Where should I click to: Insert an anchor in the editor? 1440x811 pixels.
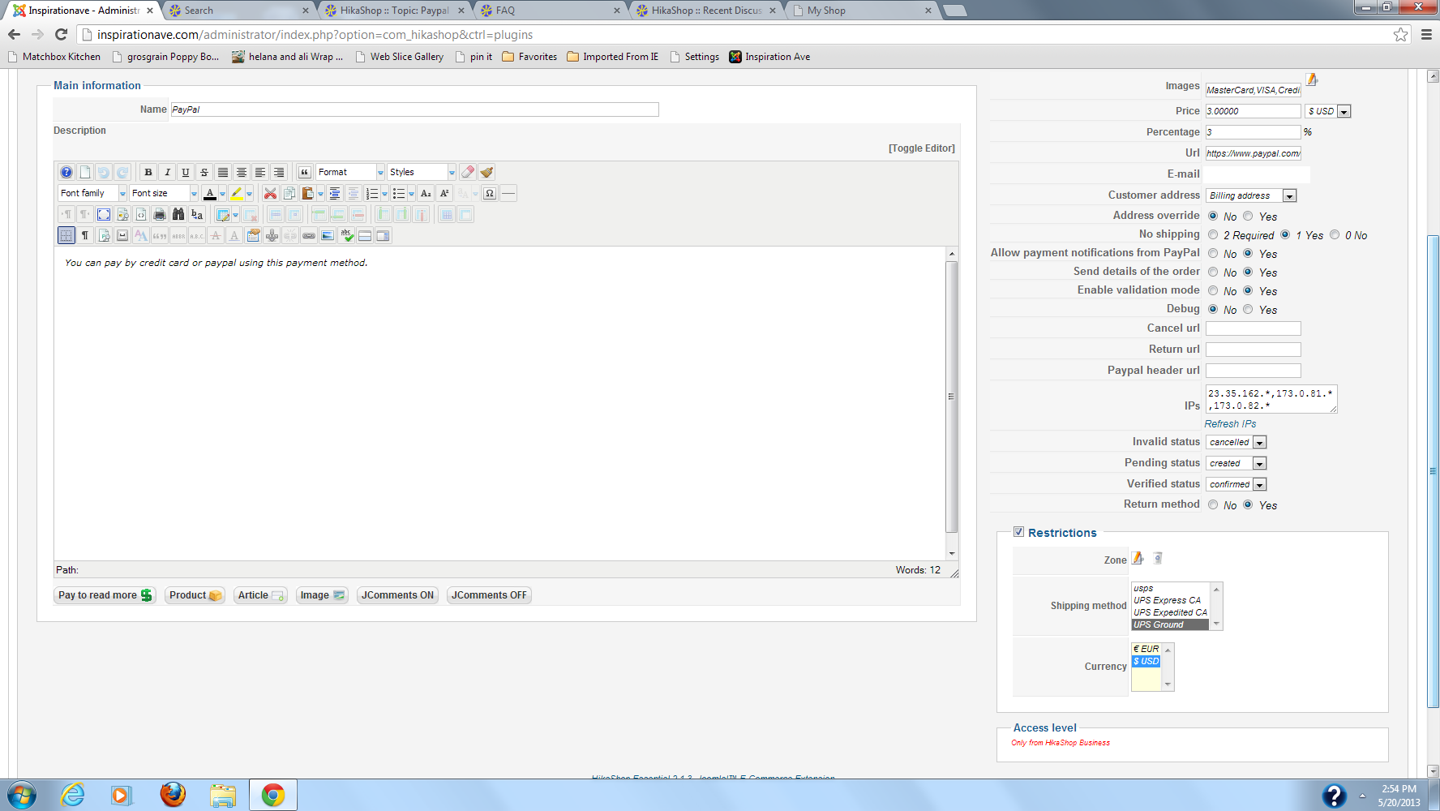[272, 235]
